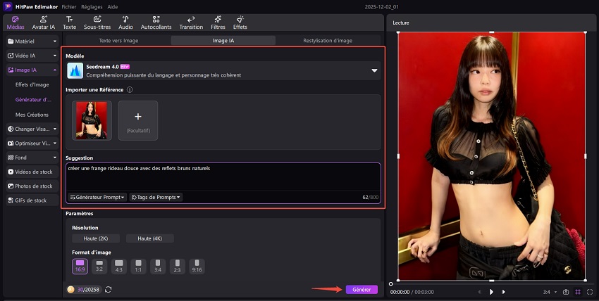The height and width of the screenshot is (301, 599).
Task: Open the Générateur Prompt dropdown
Action: [x=97, y=198]
